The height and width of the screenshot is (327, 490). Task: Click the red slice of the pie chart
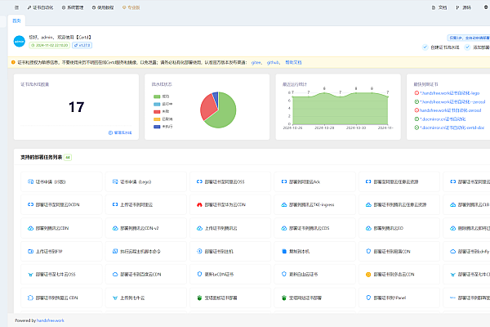click(x=207, y=106)
